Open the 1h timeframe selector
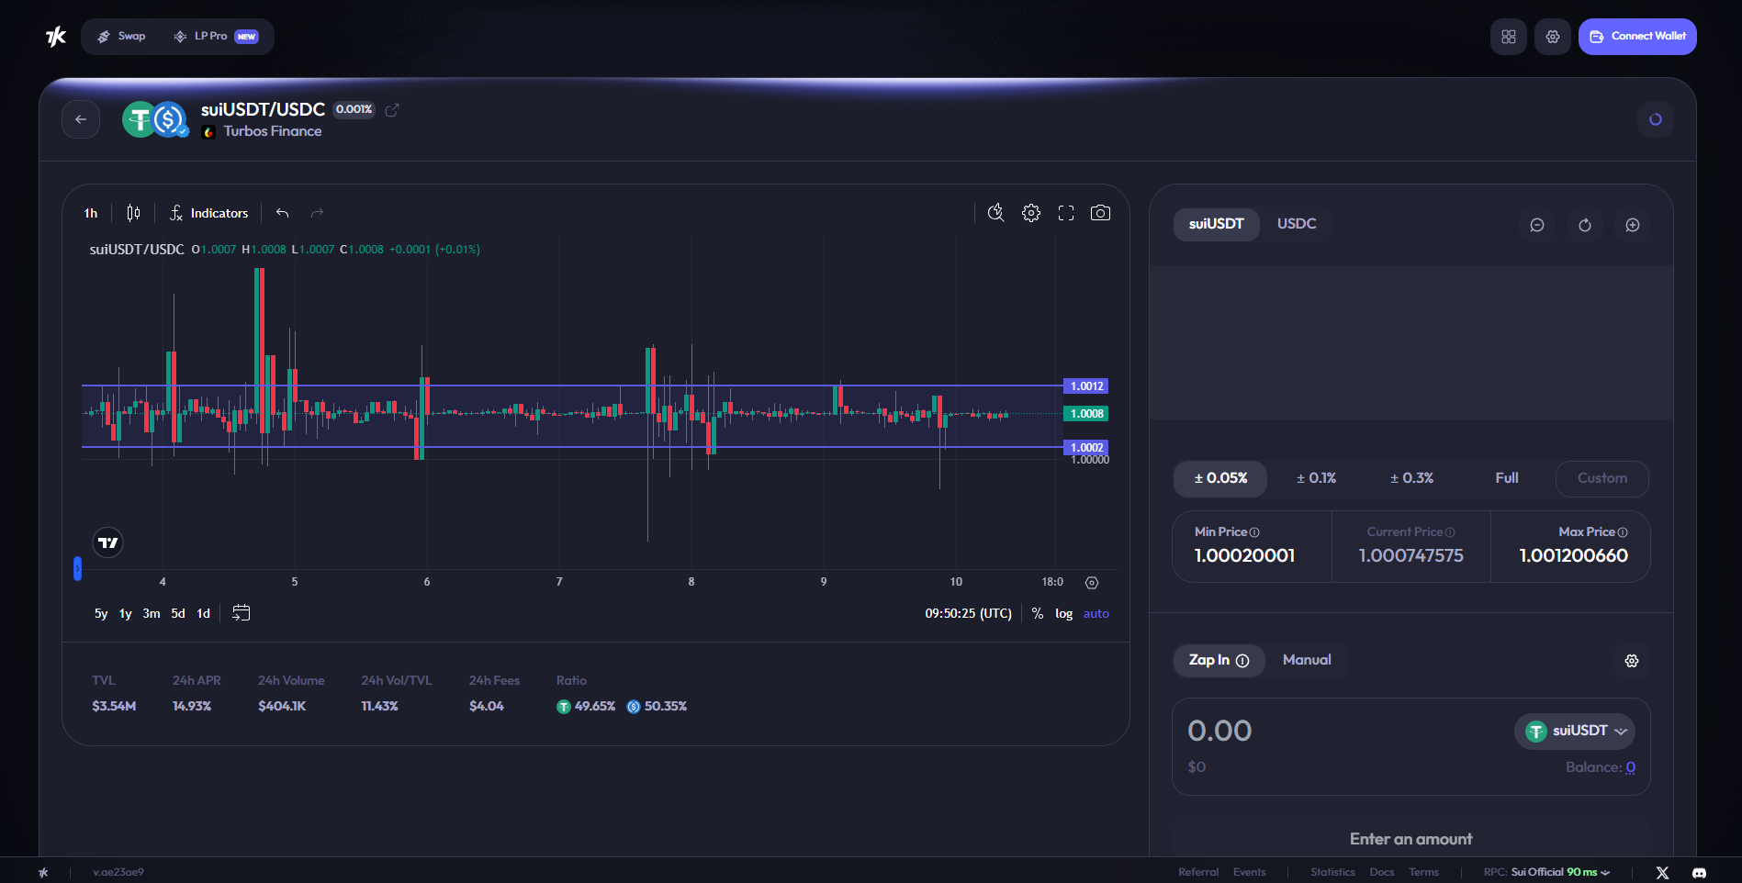1742x883 pixels. click(91, 213)
